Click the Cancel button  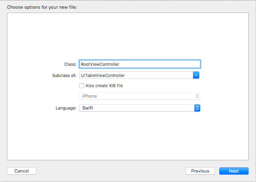22,171
